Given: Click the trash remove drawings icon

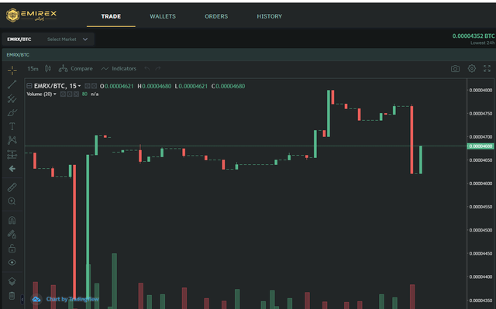Looking at the screenshot, I should [12, 296].
